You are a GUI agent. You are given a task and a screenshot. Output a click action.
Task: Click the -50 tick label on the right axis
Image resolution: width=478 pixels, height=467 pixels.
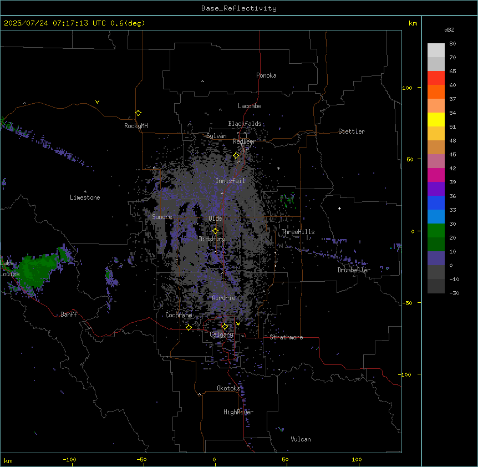407,303
